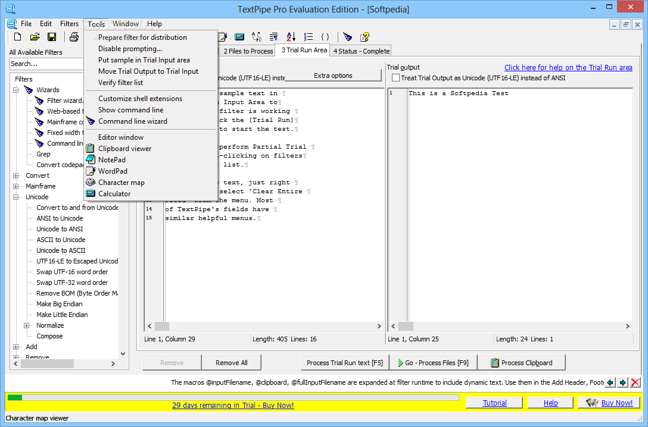
Task: Click the next tip green arrow
Action: [623, 382]
